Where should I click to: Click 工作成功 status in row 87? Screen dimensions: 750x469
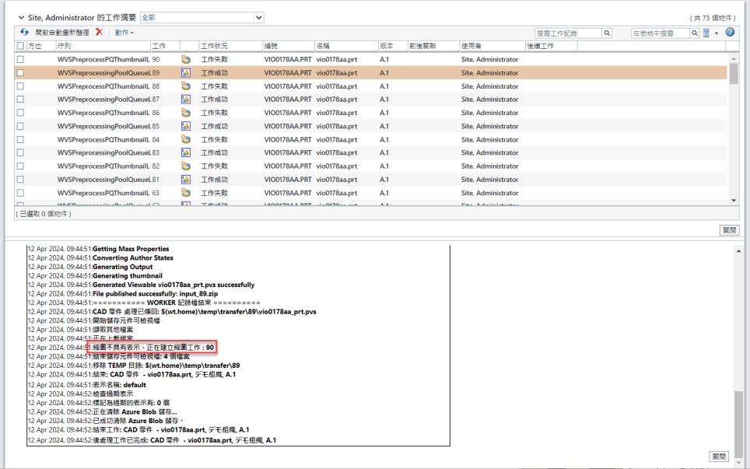click(214, 100)
